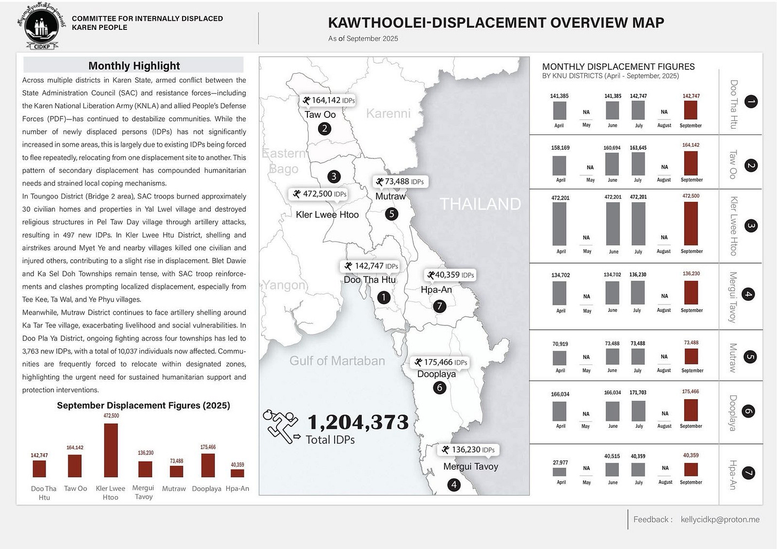Click the Mergui Tavoy name on the map

tap(471, 466)
